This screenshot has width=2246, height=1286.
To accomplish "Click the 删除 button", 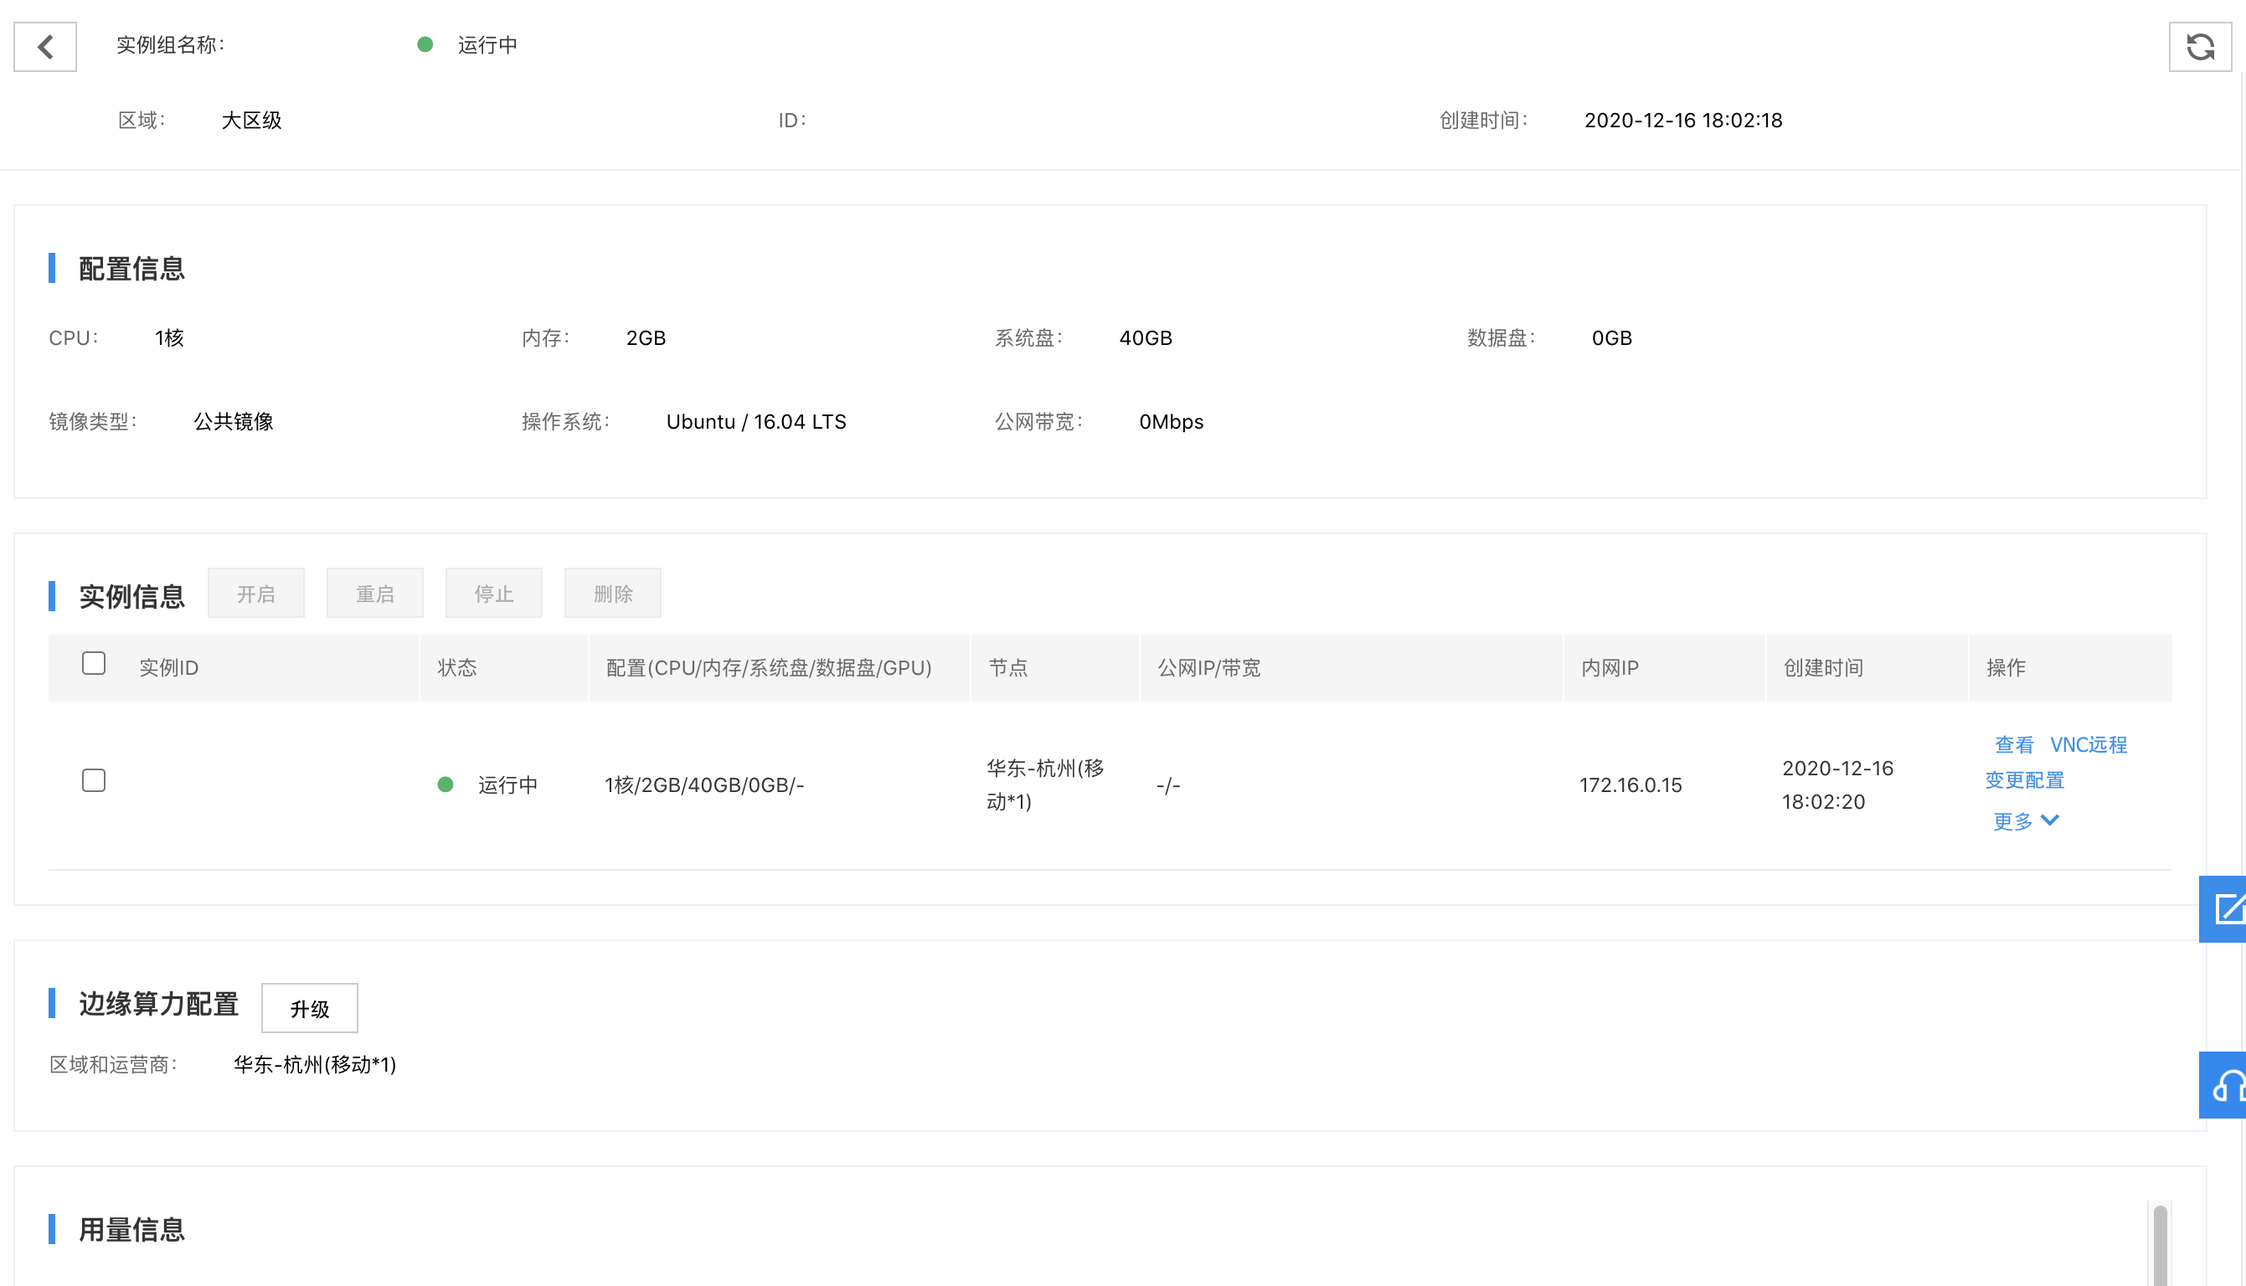I will (x=613, y=594).
